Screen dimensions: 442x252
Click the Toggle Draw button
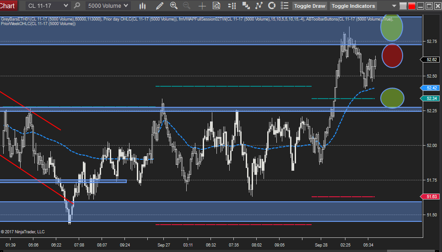point(309,6)
